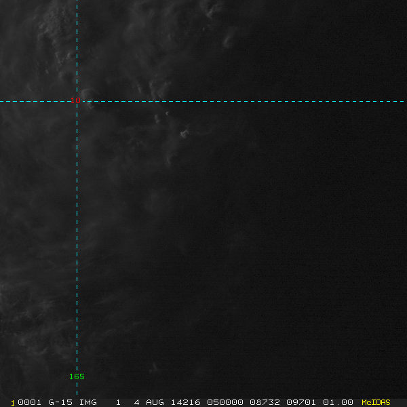Click the dashed vertical longitude line

[77, 237]
